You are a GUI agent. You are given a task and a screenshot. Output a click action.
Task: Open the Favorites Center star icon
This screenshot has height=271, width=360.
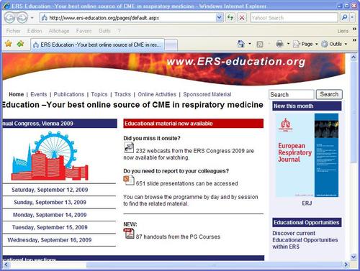click(x=9, y=44)
